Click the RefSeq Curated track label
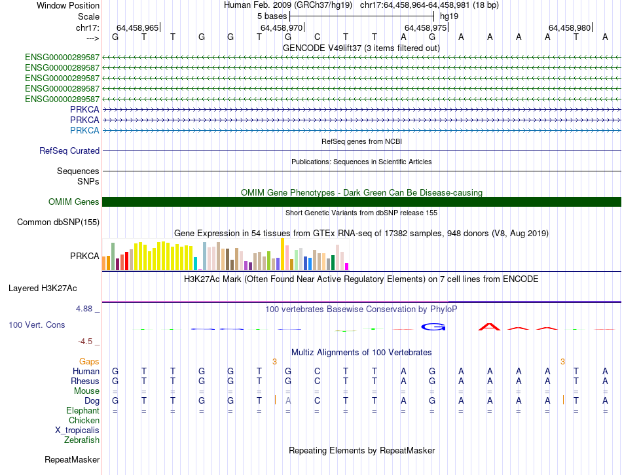 [69, 150]
